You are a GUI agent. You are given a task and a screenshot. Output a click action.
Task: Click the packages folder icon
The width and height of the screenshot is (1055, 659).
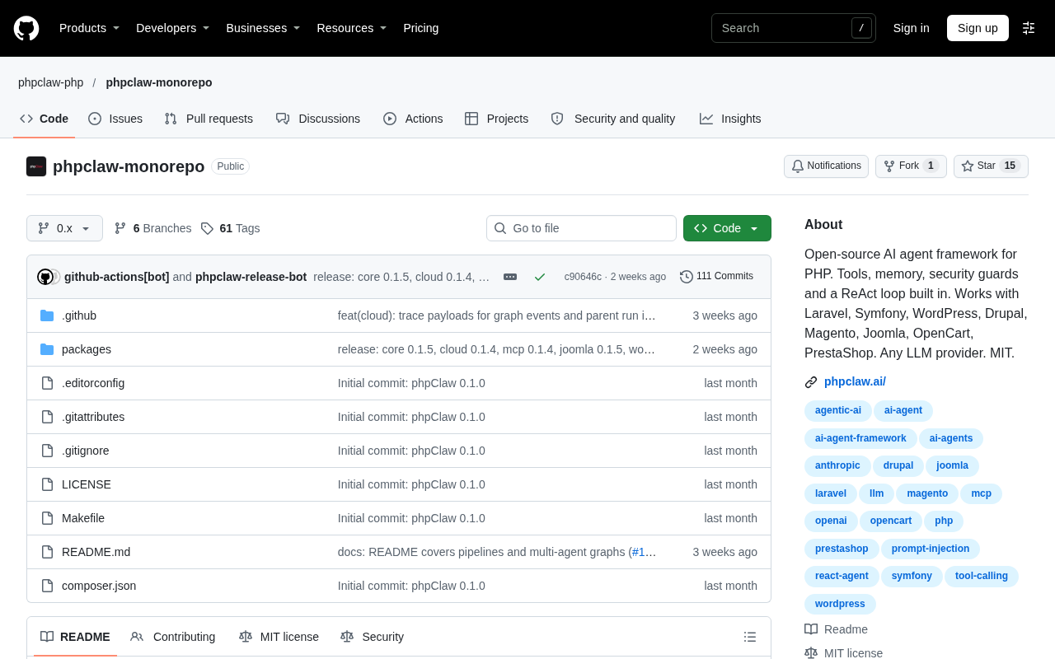(47, 349)
